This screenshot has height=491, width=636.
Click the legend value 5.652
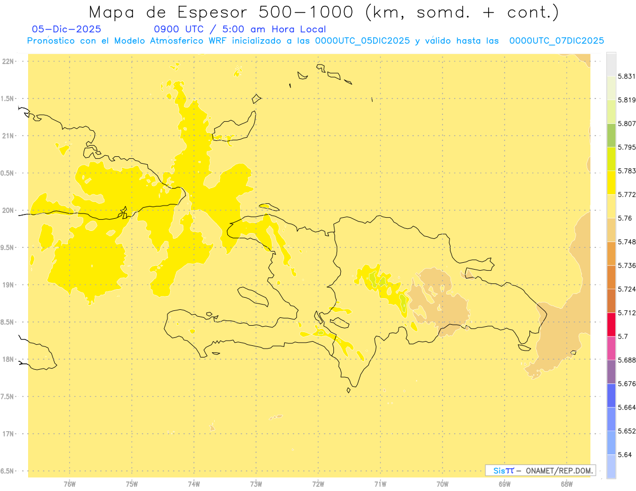(x=626, y=431)
